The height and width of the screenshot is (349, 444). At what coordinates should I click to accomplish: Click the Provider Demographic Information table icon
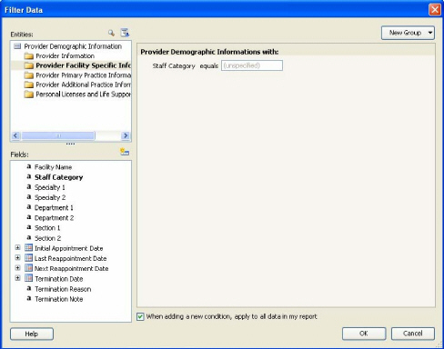tap(17, 46)
